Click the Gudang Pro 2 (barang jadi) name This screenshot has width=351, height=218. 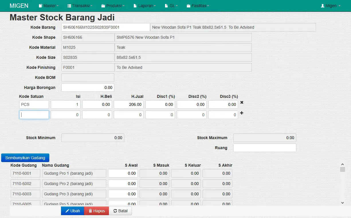coord(74,184)
